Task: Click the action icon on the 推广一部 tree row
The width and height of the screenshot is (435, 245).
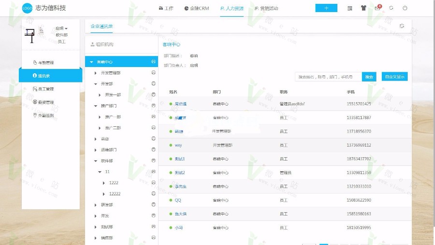Action: (x=153, y=117)
